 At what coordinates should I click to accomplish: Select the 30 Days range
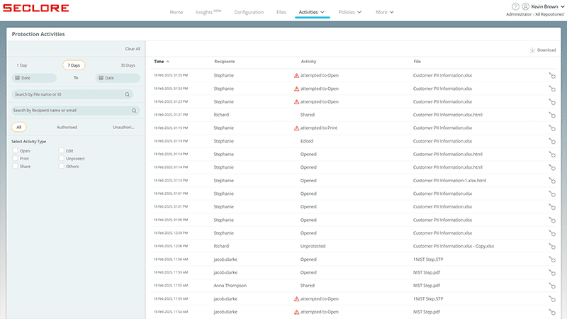pos(128,65)
